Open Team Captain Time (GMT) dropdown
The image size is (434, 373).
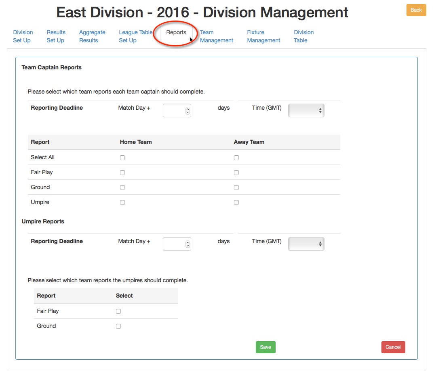click(306, 110)
